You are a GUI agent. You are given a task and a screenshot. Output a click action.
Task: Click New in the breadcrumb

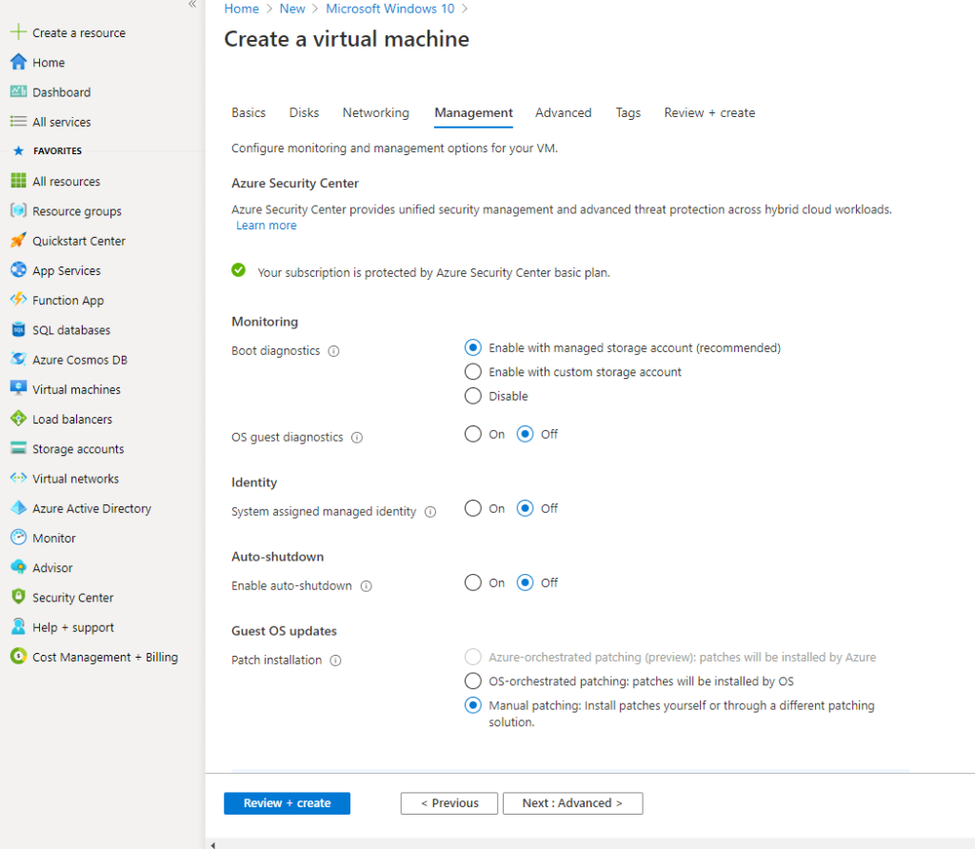(292, 9)
